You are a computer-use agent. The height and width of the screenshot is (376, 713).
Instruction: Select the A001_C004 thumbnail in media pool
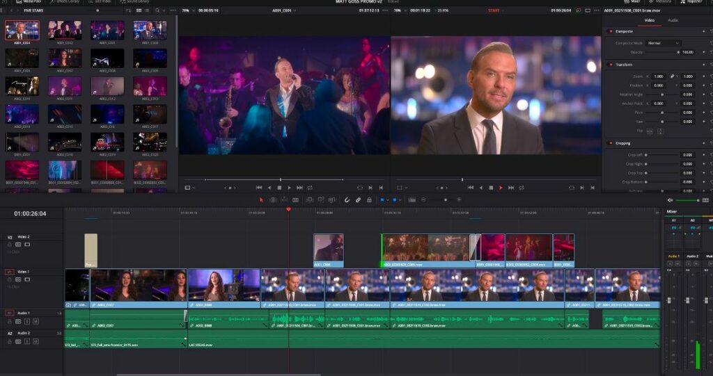22,31
